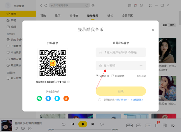Select the mobile phone login icon
The height and width of the screenshot is (132, 181).
[57, 99]
